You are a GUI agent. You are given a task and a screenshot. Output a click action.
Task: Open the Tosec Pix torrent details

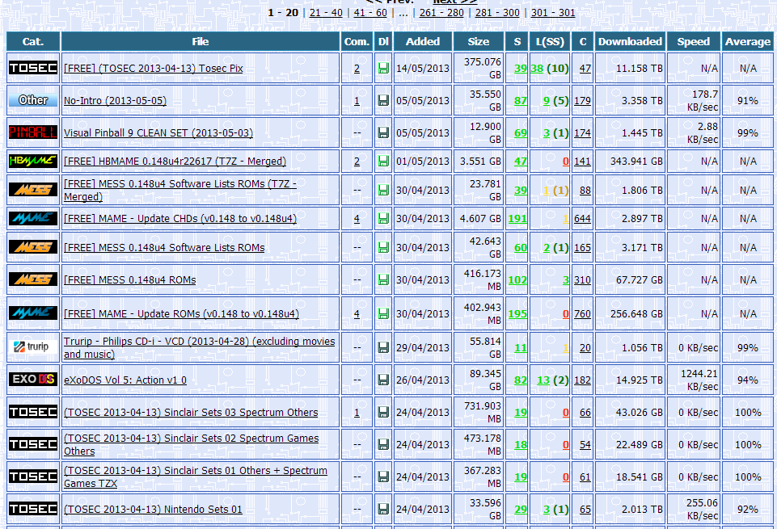153,69
